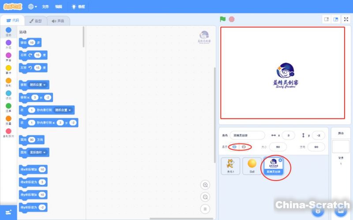Switch to the 造型 tab
The image size is (353, 220).
[35, 21]
